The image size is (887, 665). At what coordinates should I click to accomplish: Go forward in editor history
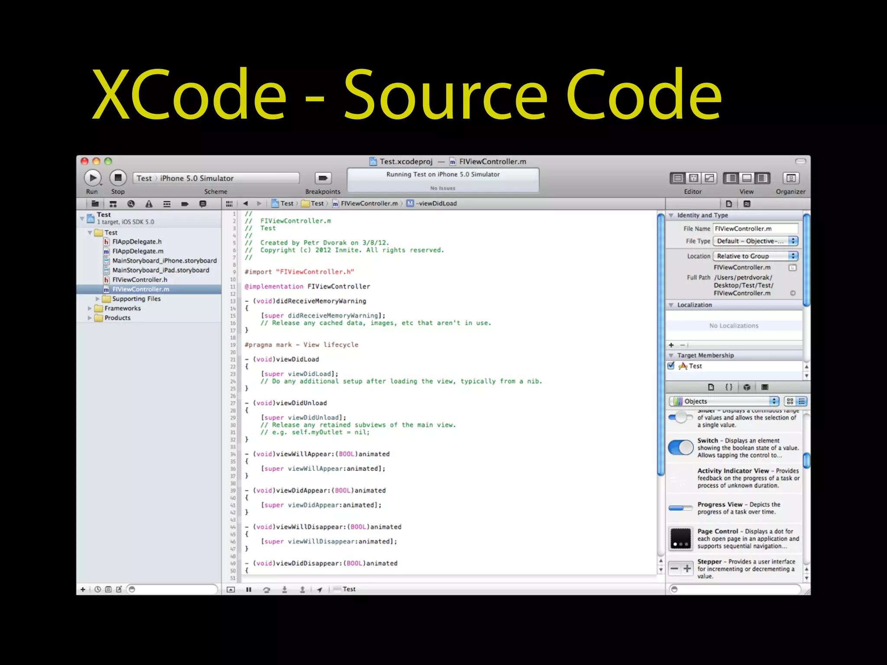[x=259, y=203]
